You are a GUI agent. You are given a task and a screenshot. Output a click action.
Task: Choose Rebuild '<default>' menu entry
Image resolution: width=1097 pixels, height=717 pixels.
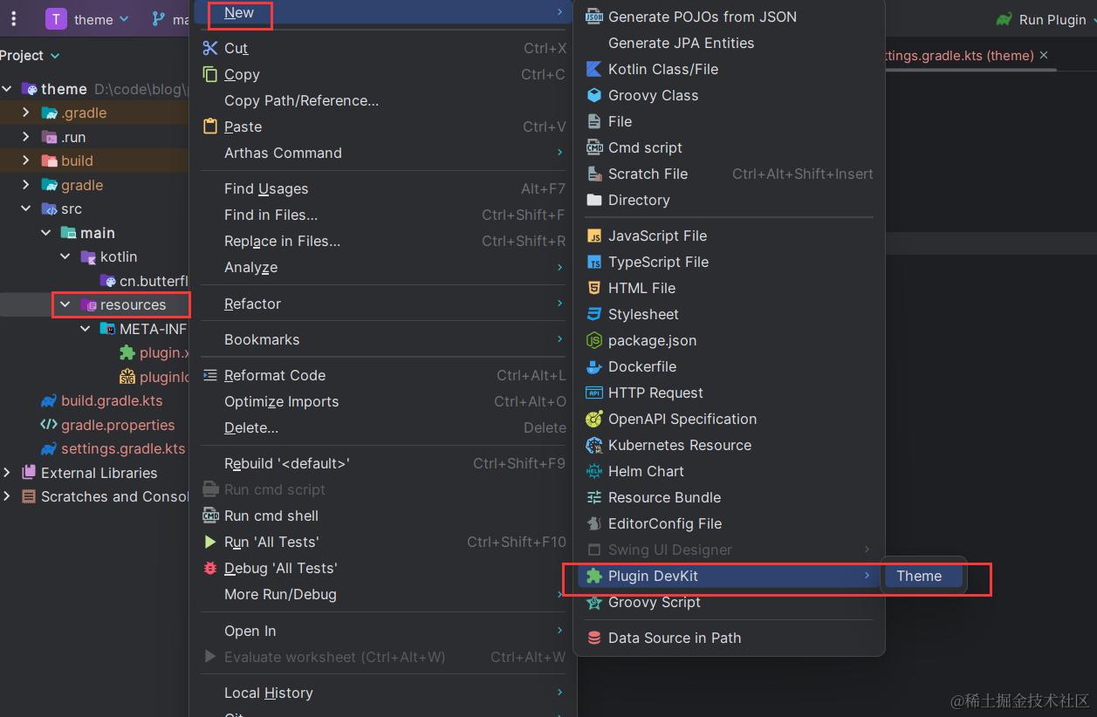click(384, 463)
